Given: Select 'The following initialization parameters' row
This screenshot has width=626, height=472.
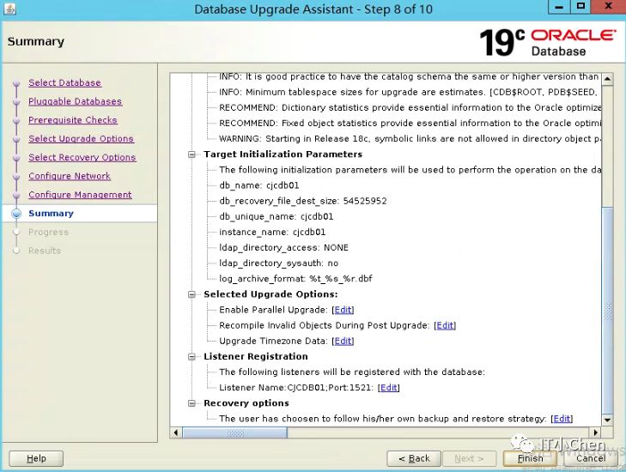Looking at the screenshot, I should click(410, 170).
